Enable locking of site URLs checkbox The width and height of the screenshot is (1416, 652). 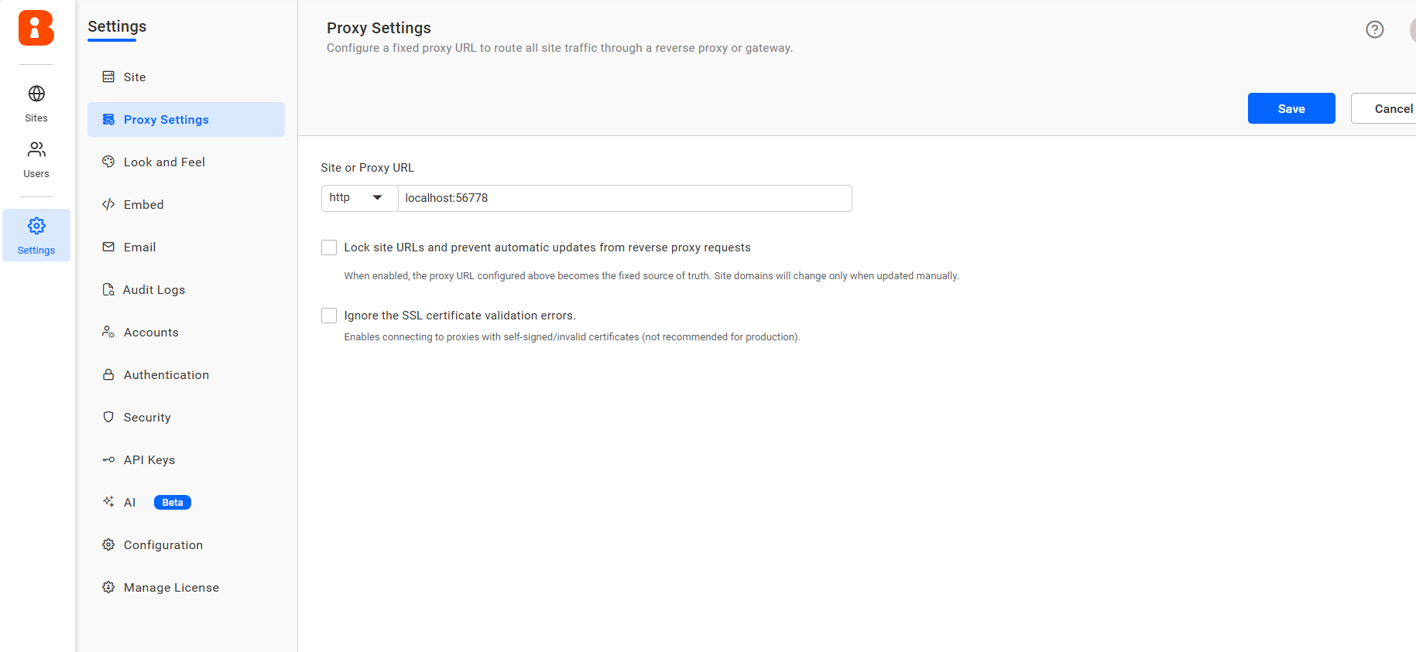point(328,247)
